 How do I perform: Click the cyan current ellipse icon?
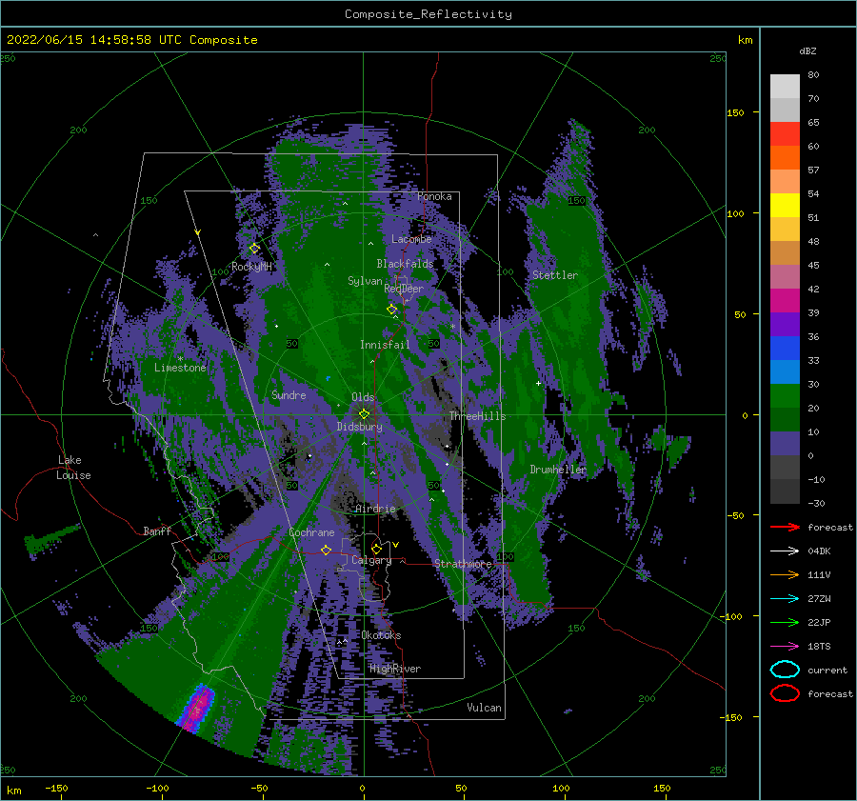785,670
